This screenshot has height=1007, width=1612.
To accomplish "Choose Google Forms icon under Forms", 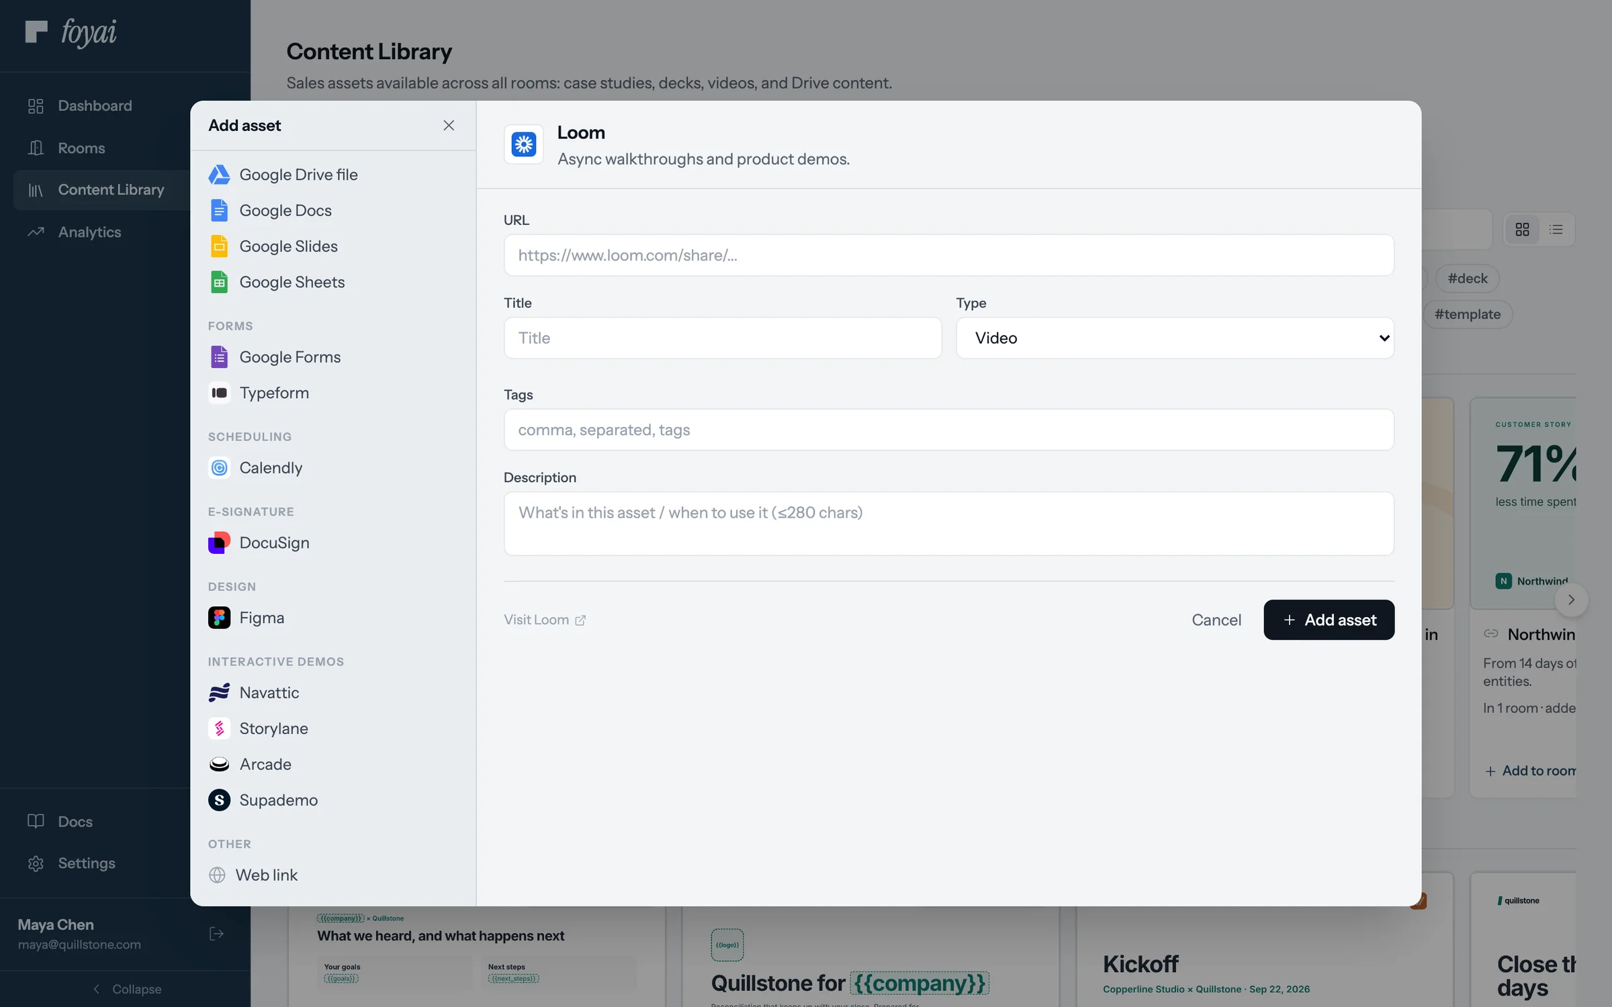I will [x=219, y=357].
